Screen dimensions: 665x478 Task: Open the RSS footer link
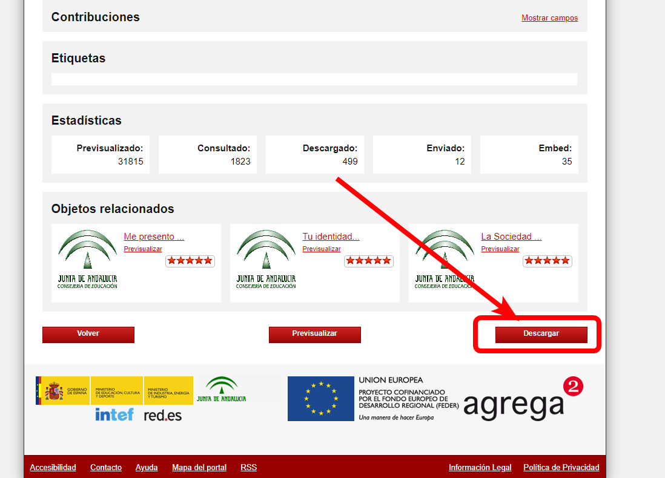(248, 468)
